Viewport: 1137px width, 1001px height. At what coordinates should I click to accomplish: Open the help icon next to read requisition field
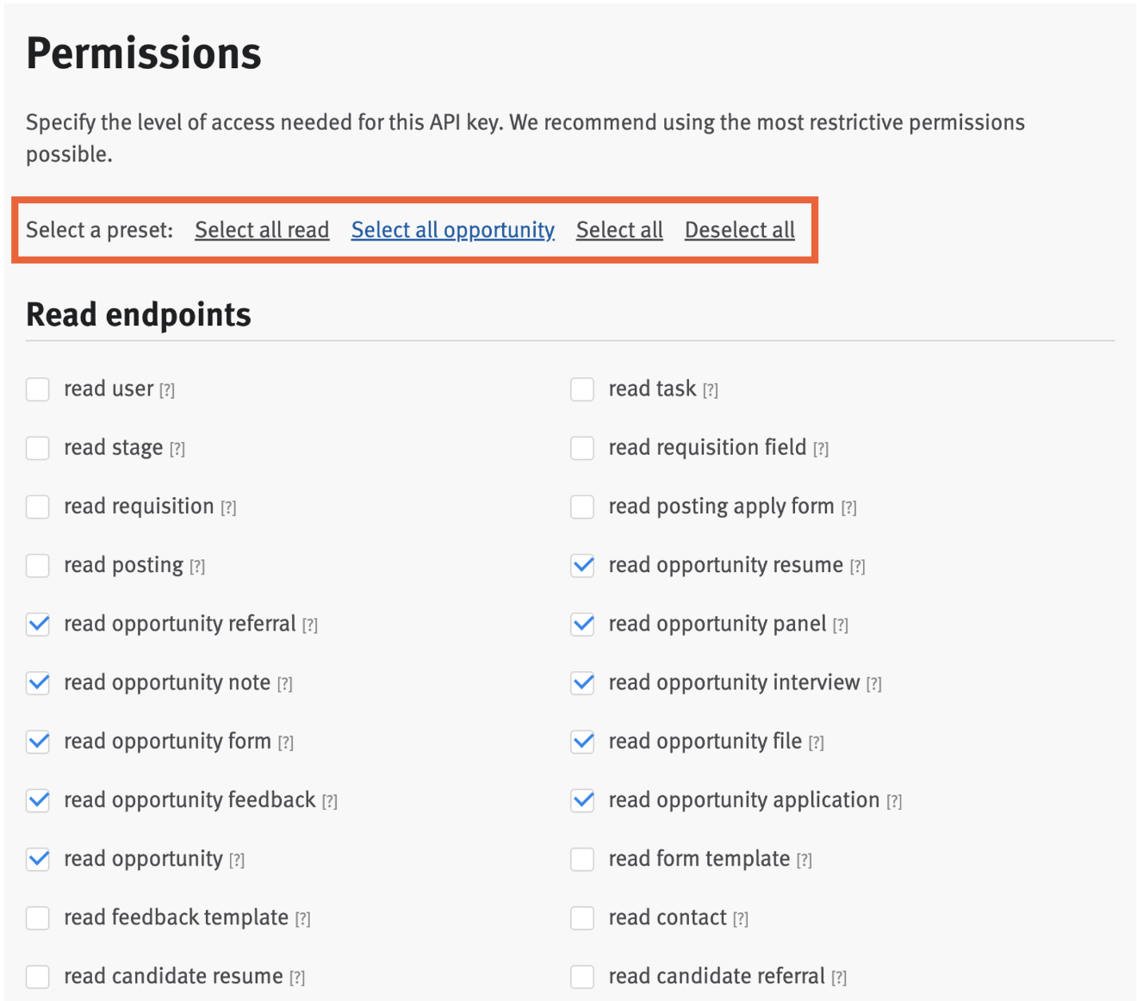822,448
